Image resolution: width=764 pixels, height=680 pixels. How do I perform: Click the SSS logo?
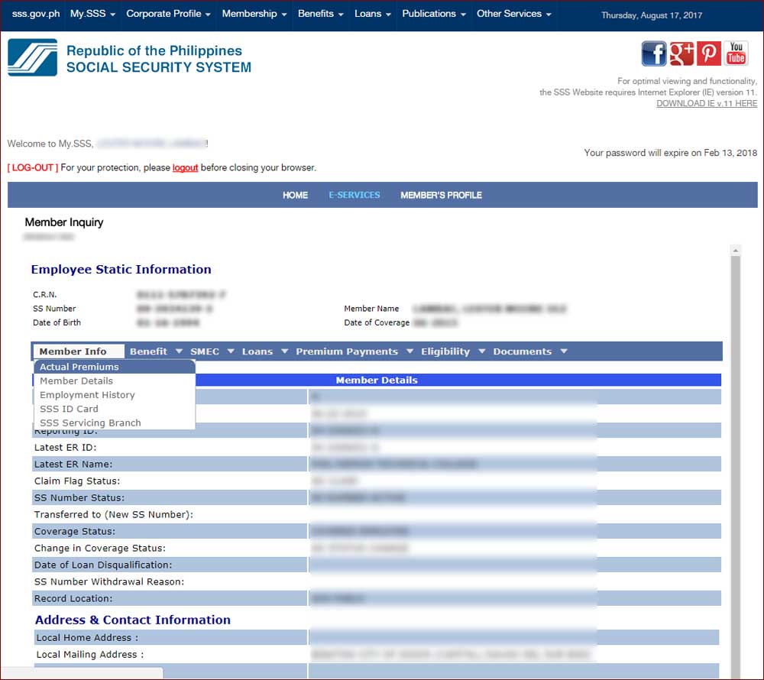click(33, 57)
